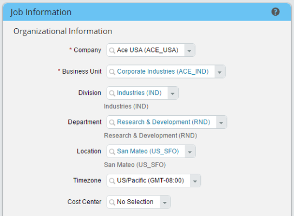
Task: Click the Timezone field label
Action: (87, 181)
